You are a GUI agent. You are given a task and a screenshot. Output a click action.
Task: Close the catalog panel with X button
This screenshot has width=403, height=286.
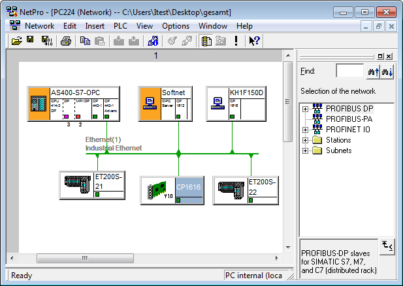(x=389, y=57)
